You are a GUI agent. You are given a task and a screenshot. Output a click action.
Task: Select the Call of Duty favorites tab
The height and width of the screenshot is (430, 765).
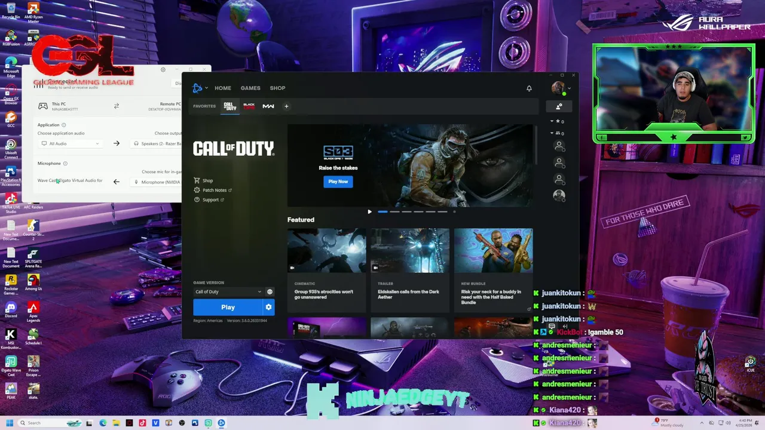tap(230, 106)
